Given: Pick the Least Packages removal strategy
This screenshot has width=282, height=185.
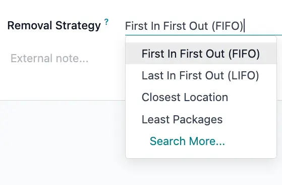Looking at the screenshot, I should tap(201, 119).
